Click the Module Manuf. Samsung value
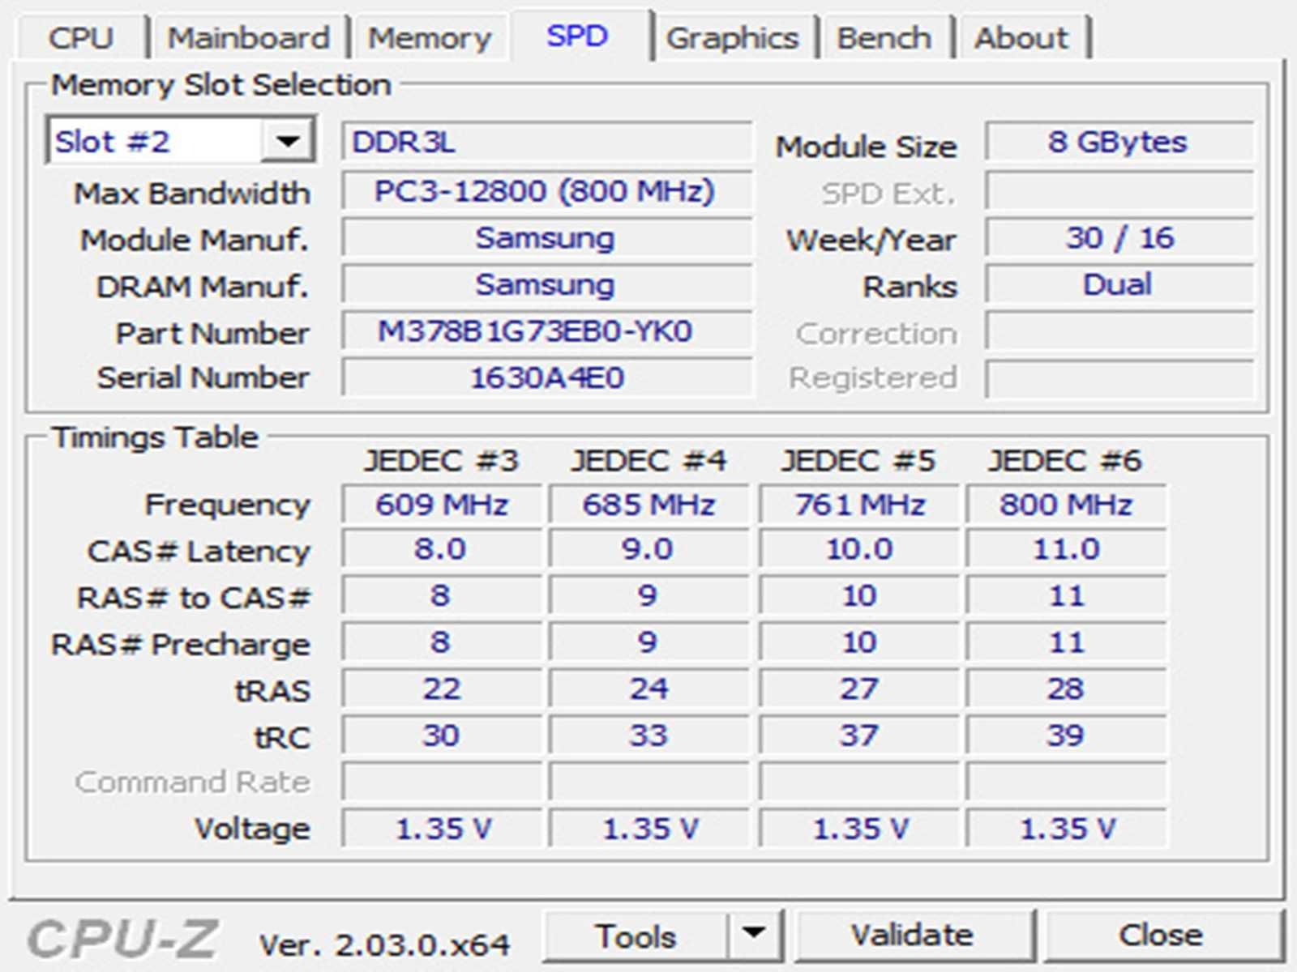The image size is (1297, 972). tap(546, 238)
